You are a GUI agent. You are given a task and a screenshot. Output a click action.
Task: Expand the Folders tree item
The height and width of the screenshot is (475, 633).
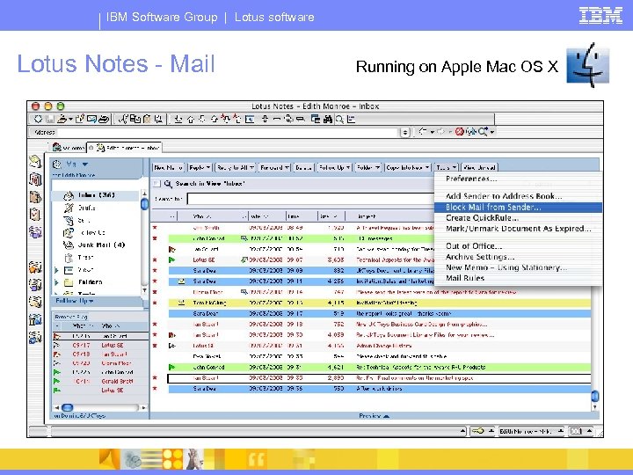point(56,282)
